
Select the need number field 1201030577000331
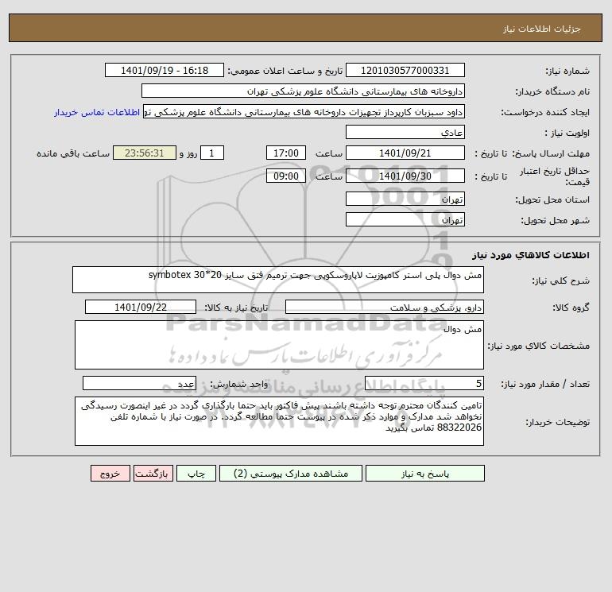coord(405,70)
